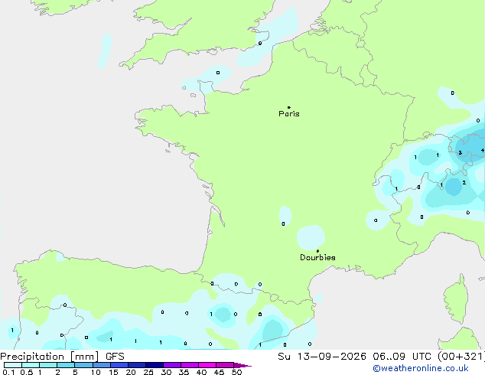Select the darkest navy legend swatch
The width and height of the screenshot is (485, 375).
[155, 365]
